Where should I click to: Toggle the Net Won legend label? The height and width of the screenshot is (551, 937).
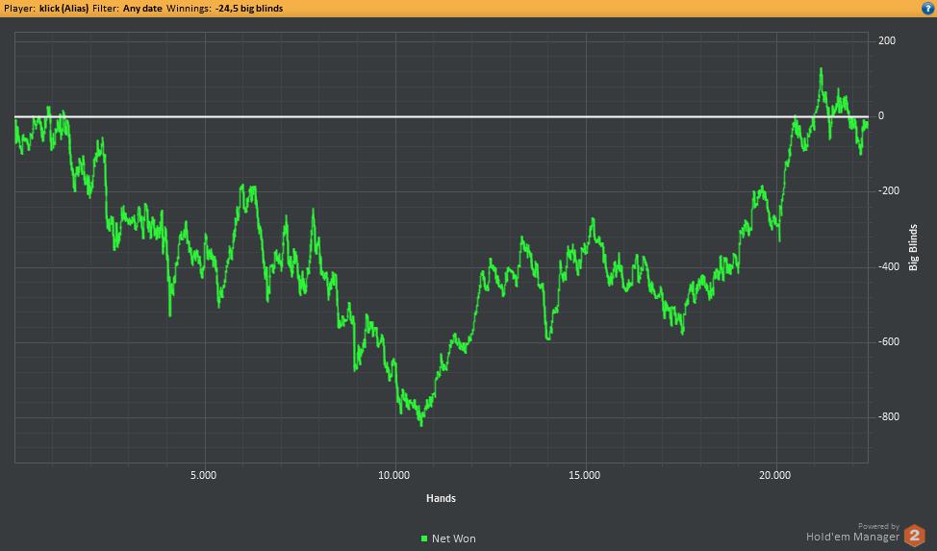(x=453, y=538)
